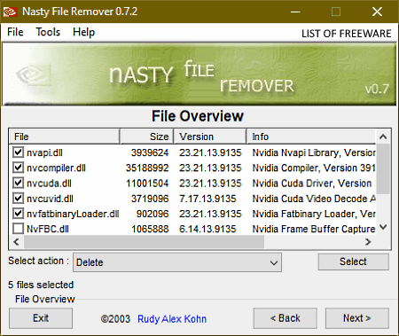Click the LIST OF FREEWARE text
399x336 pixels.
347,34
